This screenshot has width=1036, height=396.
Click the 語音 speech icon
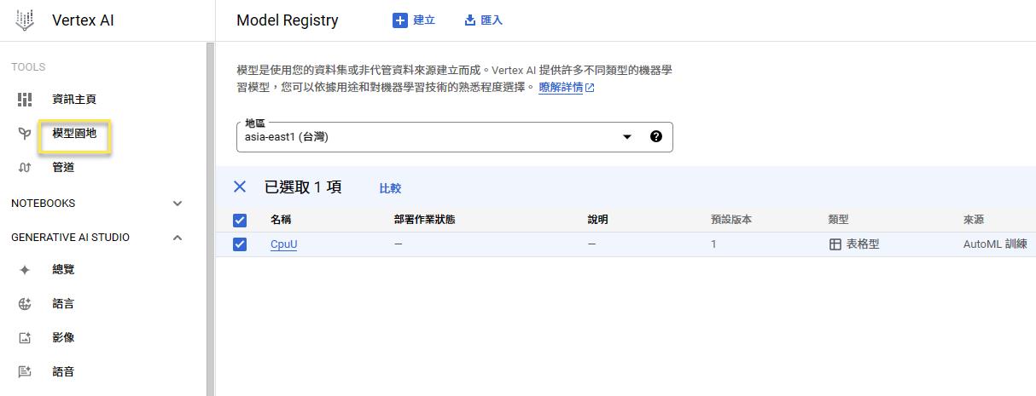[x=25, y=372]
